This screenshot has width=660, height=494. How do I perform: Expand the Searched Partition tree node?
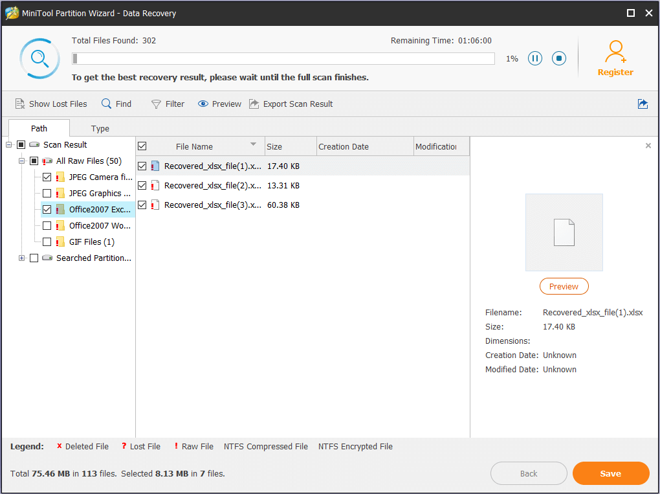click(22, 258)
